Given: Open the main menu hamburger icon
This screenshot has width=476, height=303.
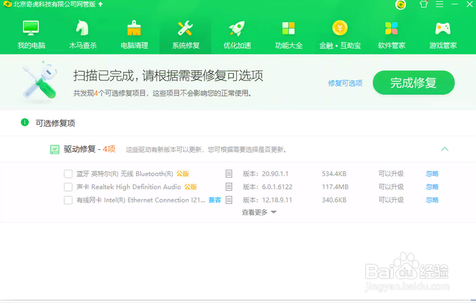Looking at the screenshot, I should [439, 4].
